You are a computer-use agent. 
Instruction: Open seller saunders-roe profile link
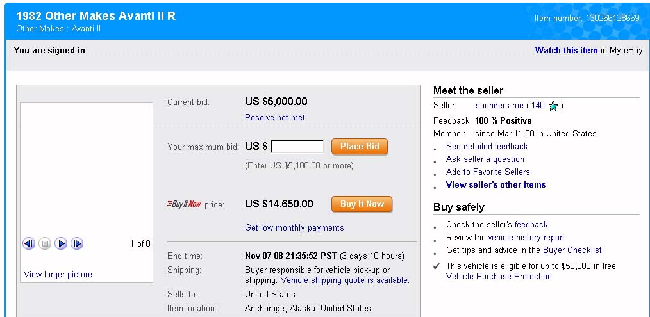tap(499, 106)
